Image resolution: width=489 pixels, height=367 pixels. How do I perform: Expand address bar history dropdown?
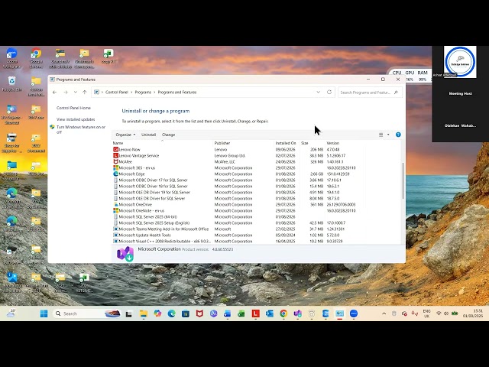[x=318, y=92]
